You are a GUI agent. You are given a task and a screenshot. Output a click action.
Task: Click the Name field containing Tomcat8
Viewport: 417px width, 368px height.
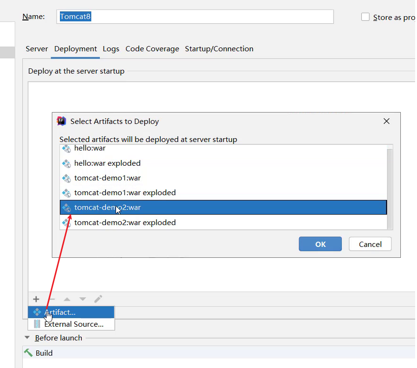(x=195, y=17)
